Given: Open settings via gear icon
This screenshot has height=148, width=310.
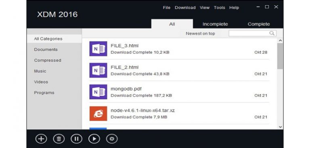Looking at the screenshot, I should [x=112, y=139].
